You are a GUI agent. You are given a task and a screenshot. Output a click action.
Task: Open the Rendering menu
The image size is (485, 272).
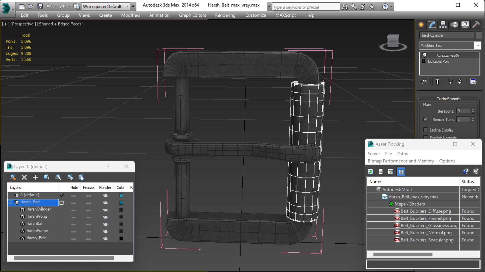[225, 15]
